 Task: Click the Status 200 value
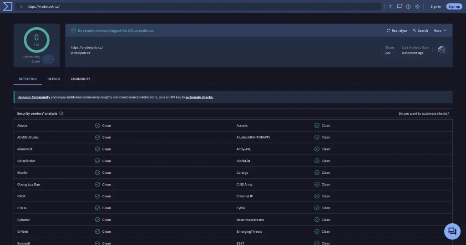click(x=388, y=53)
